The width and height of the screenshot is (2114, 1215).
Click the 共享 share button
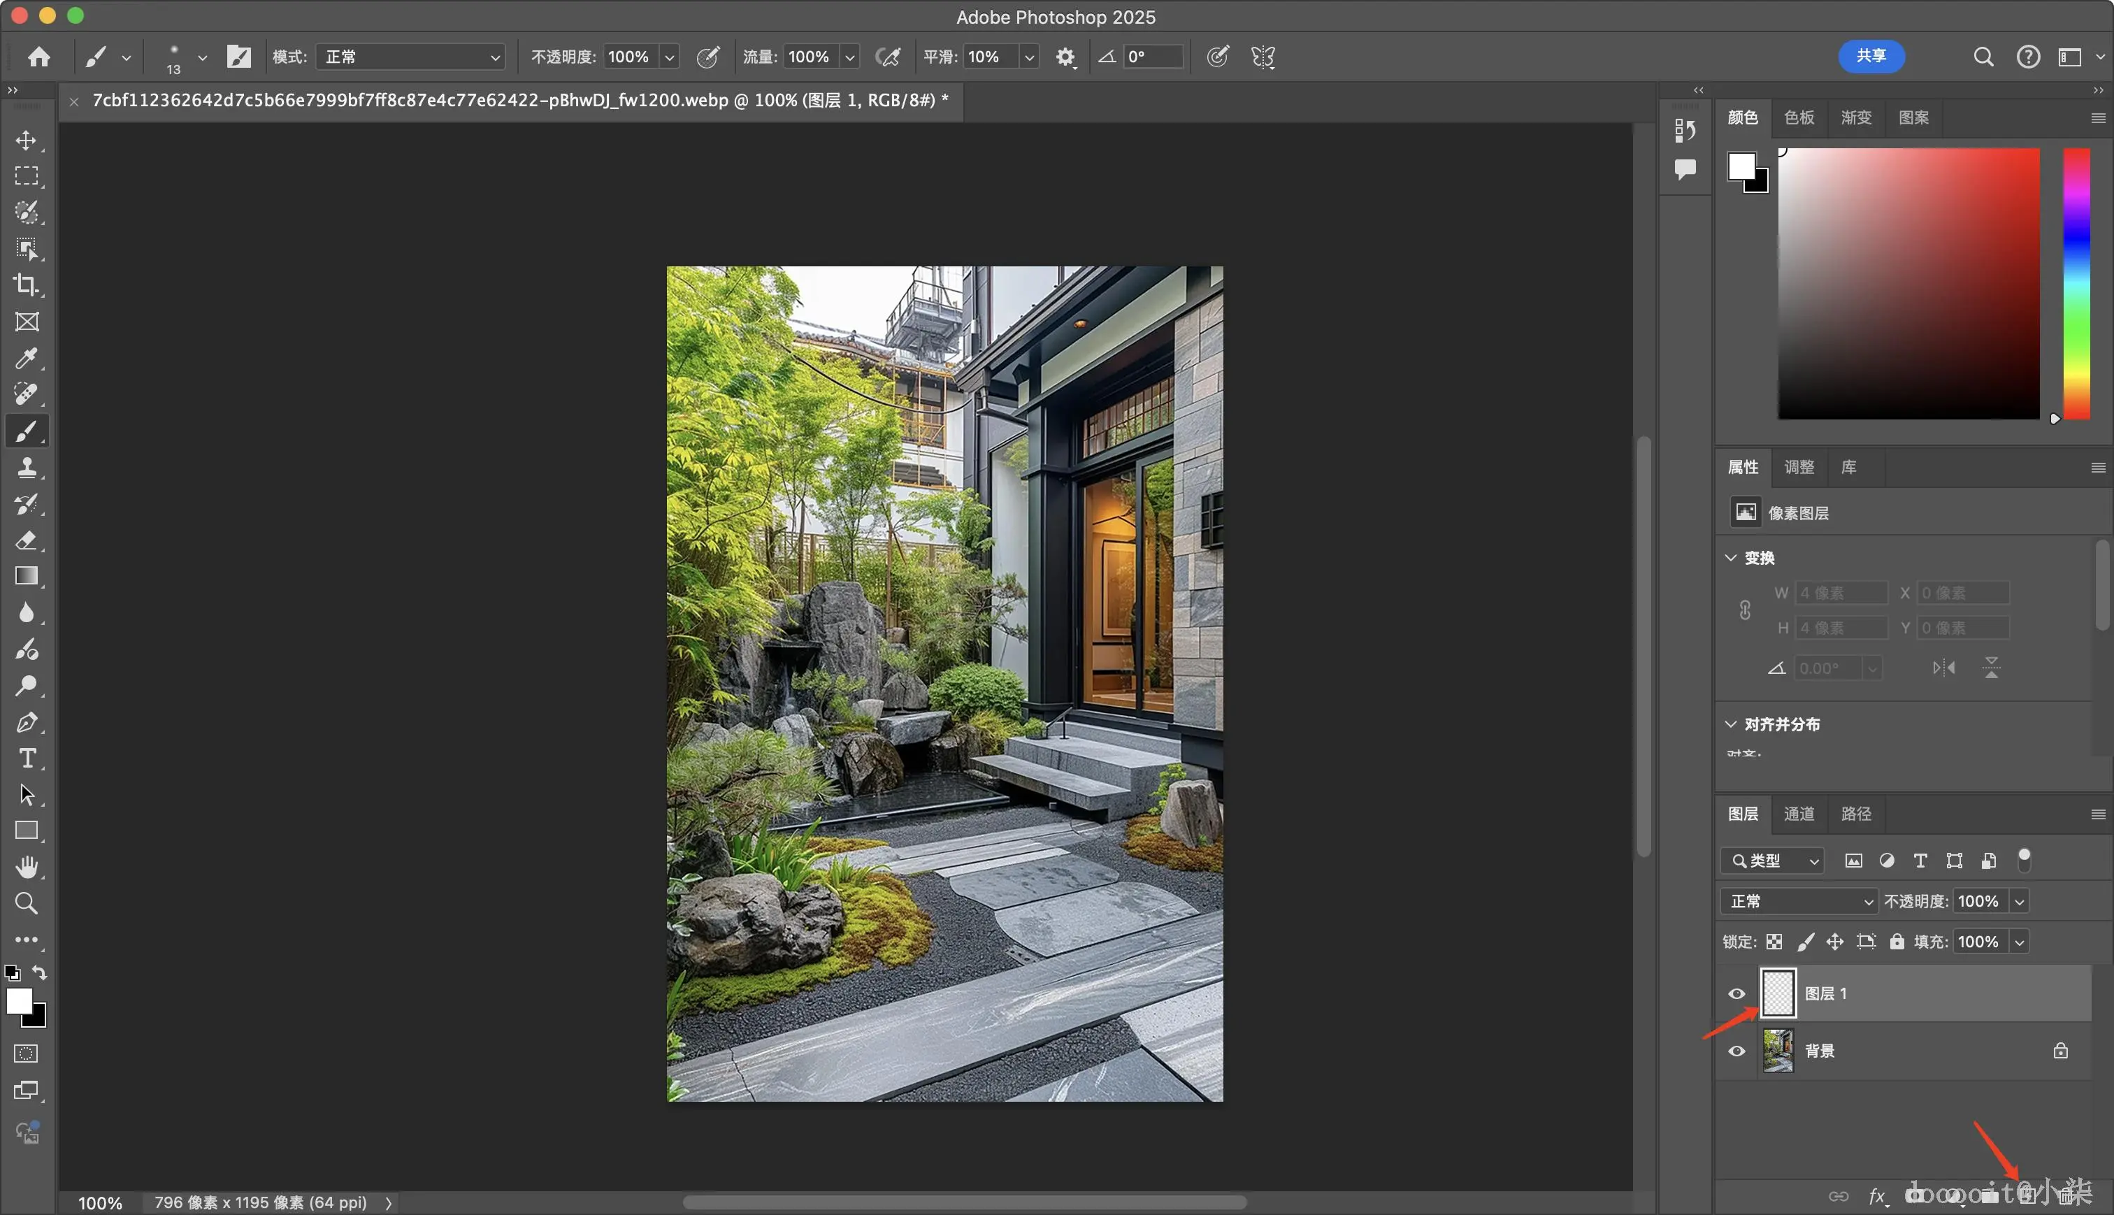click(x=1871, y=56)
